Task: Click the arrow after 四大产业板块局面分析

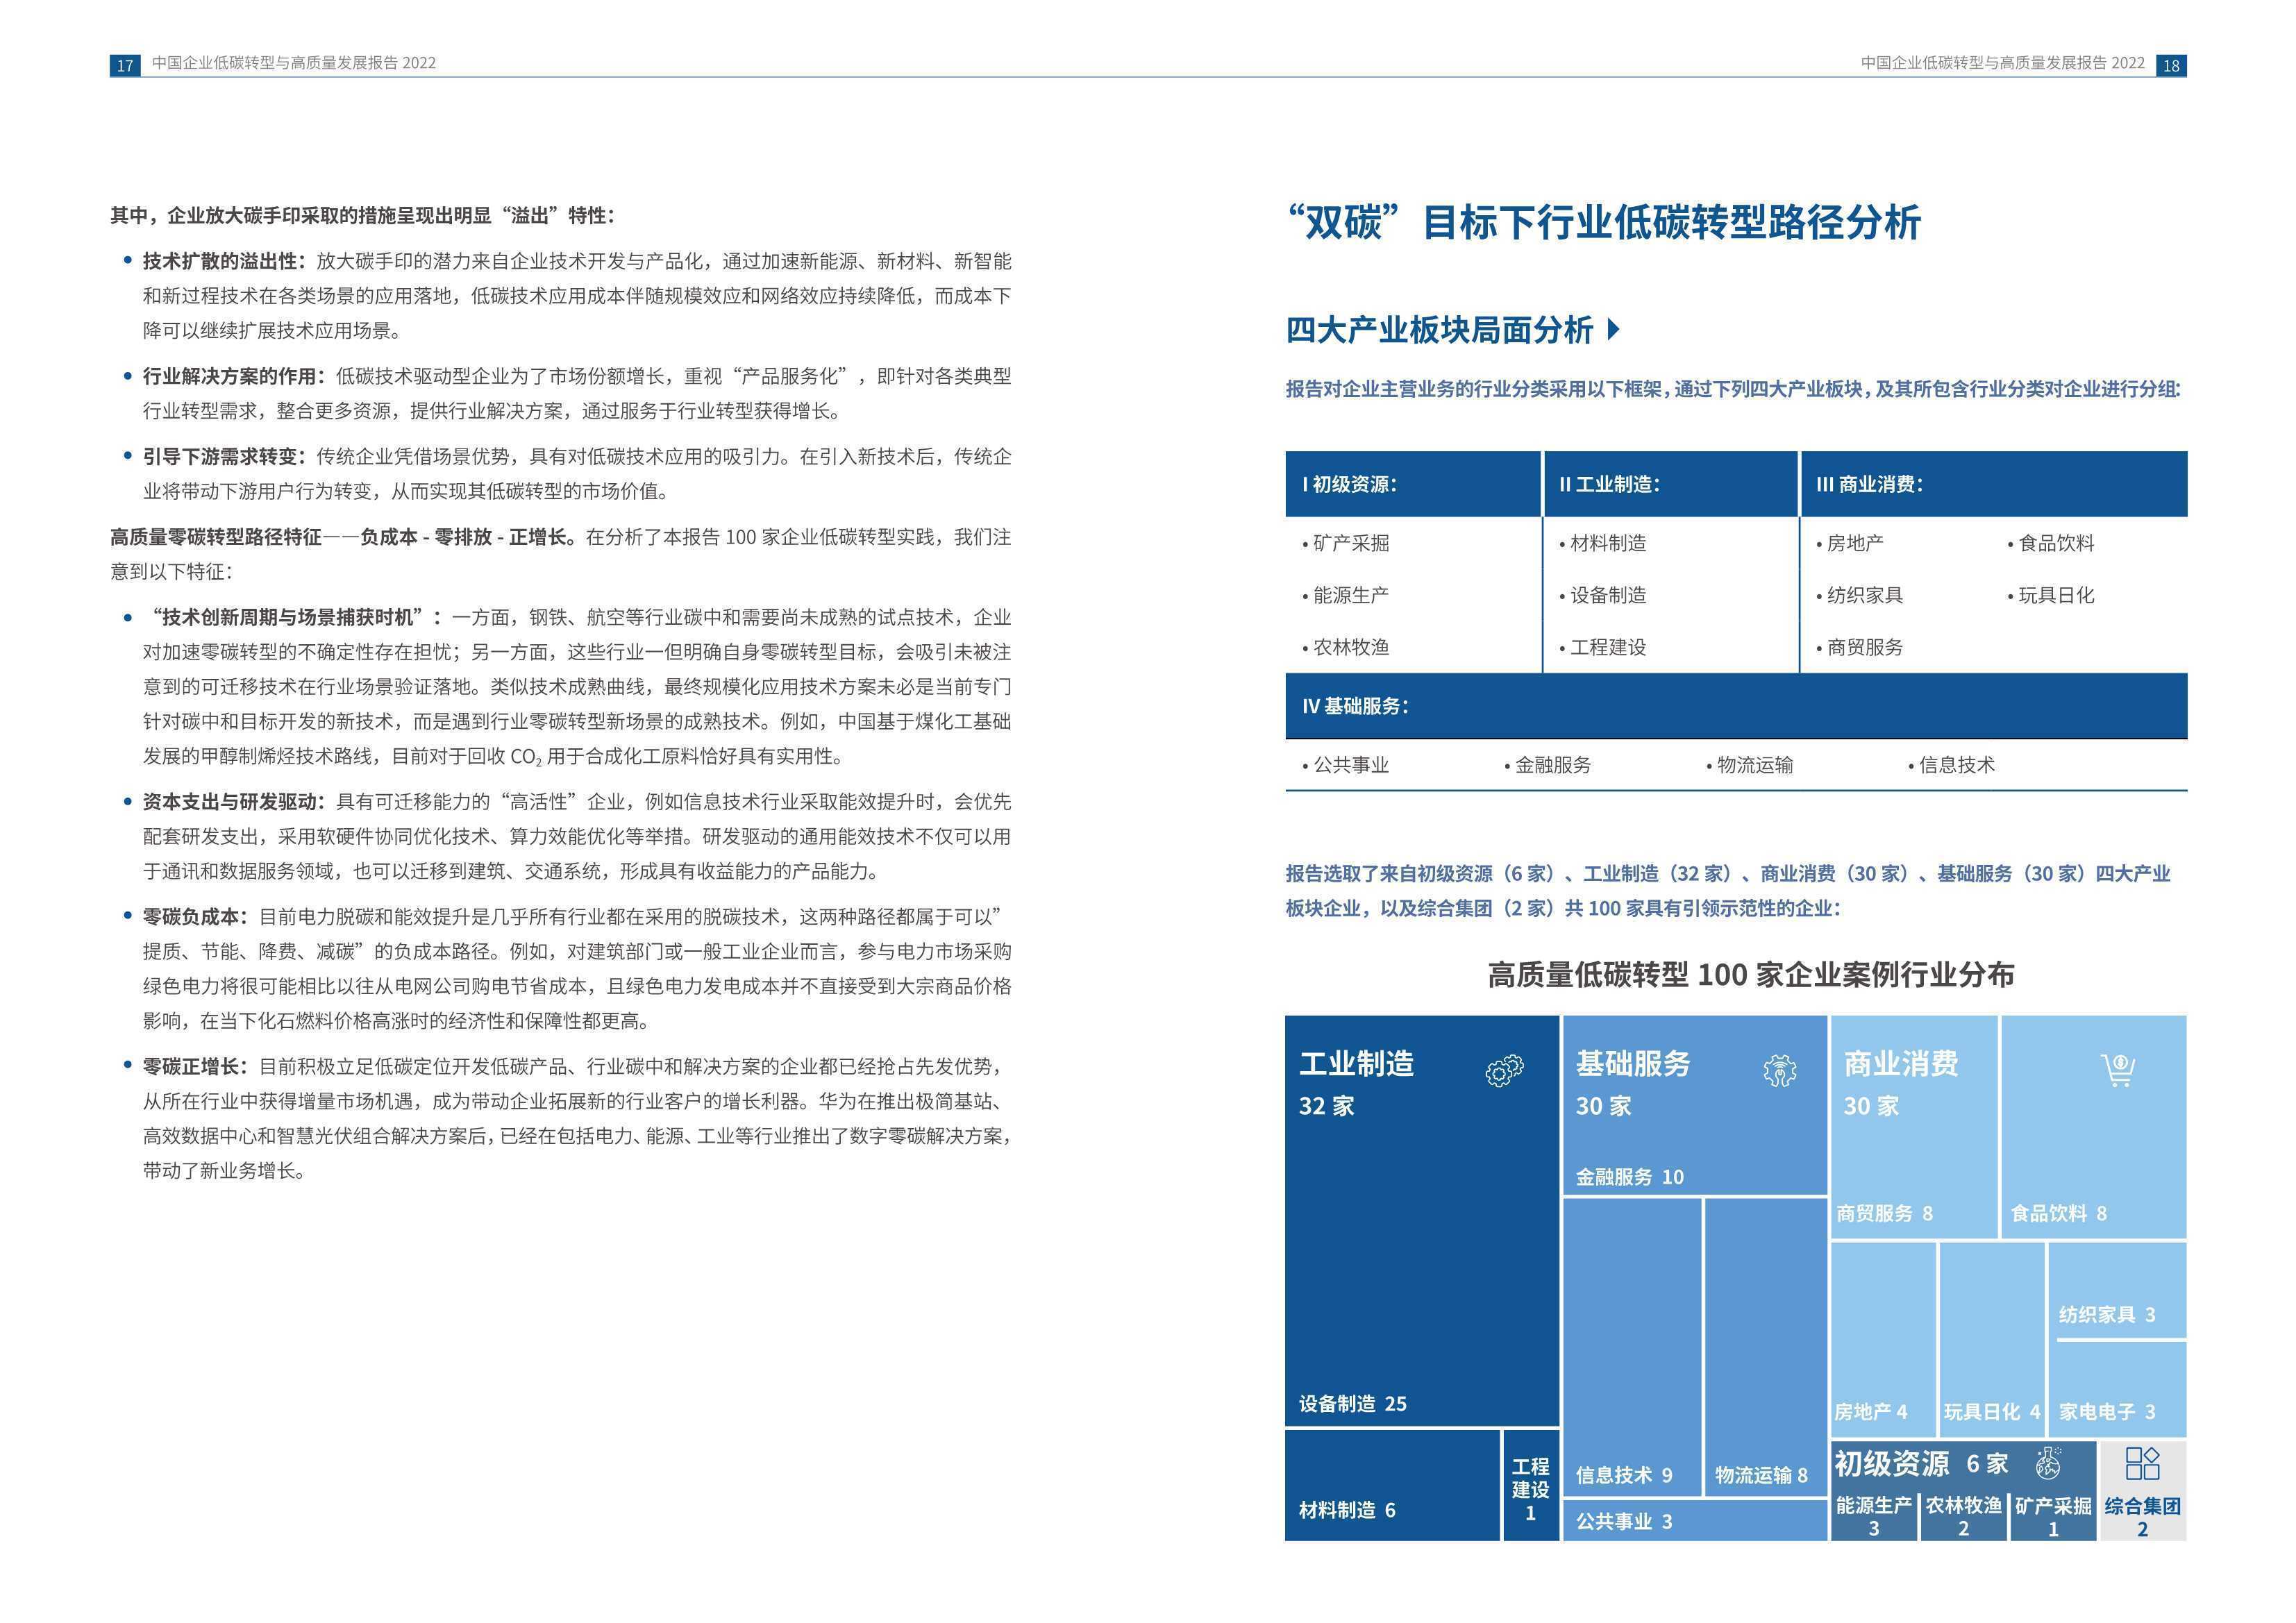Action: pos(1612,329)
